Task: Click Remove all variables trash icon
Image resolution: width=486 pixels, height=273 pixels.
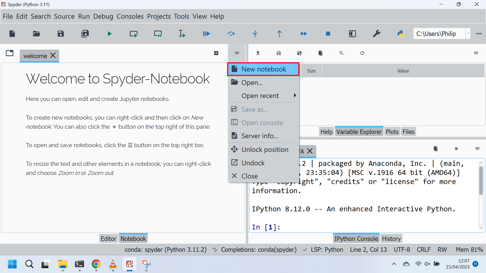Action: pyautogui.click(x=320, y=53)
